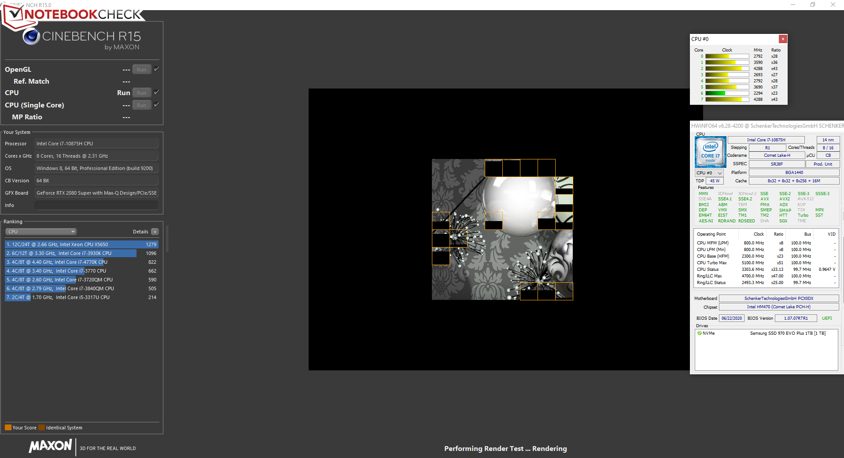Click the UEFI label in HWiNFO
844x458 pixels.
click(x=827, y=318)
